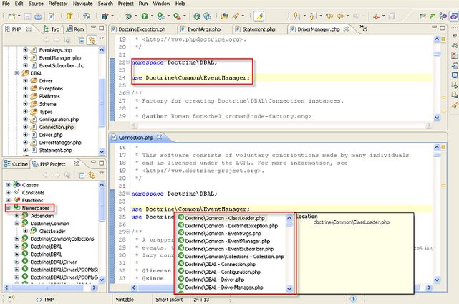Select Configuration.php in PHP Explorer tree
The width and height of the screenshot is (459, 304).
click(x=59, y=119)
